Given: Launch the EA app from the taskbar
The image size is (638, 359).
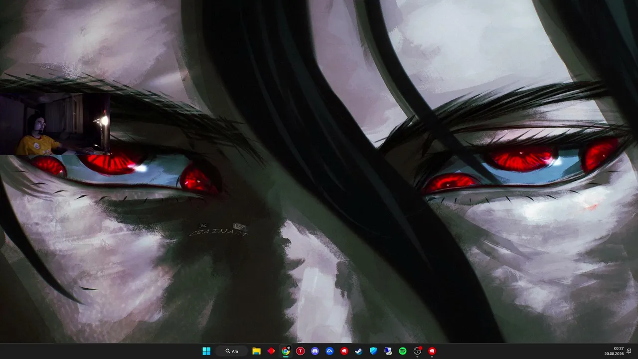Looking at the screenshot, I should (x=329, y=351).
